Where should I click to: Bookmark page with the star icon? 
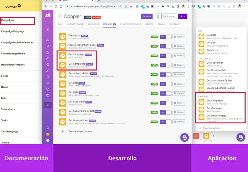(131, 7)
